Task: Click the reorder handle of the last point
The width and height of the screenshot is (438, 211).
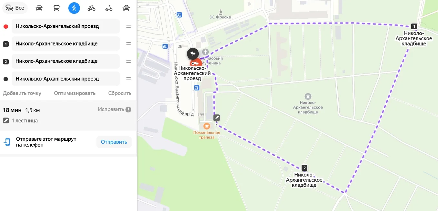Action: [128, 79]
